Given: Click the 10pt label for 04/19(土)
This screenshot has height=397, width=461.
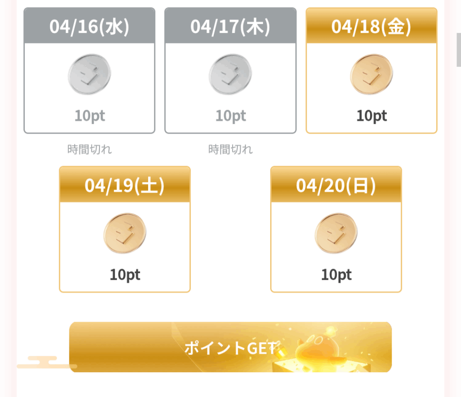Looking at the screenshot, I should [125, 275].
